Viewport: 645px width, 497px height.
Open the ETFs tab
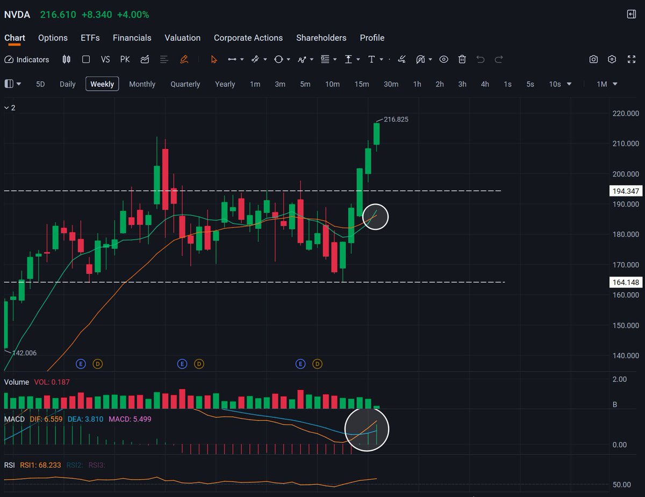[90, 38]
